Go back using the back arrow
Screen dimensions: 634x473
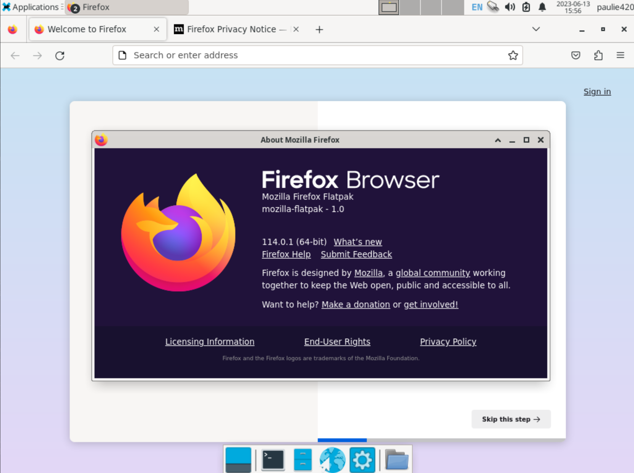click(15, 56)
